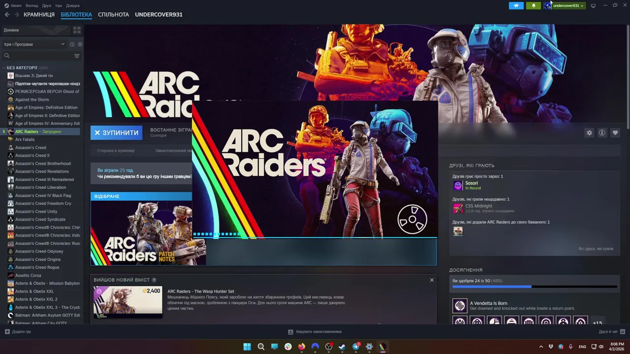630x354 pixels.
Task: Open Керувати завантаженнями downloads manager
Action: click(x=315, y=331)
